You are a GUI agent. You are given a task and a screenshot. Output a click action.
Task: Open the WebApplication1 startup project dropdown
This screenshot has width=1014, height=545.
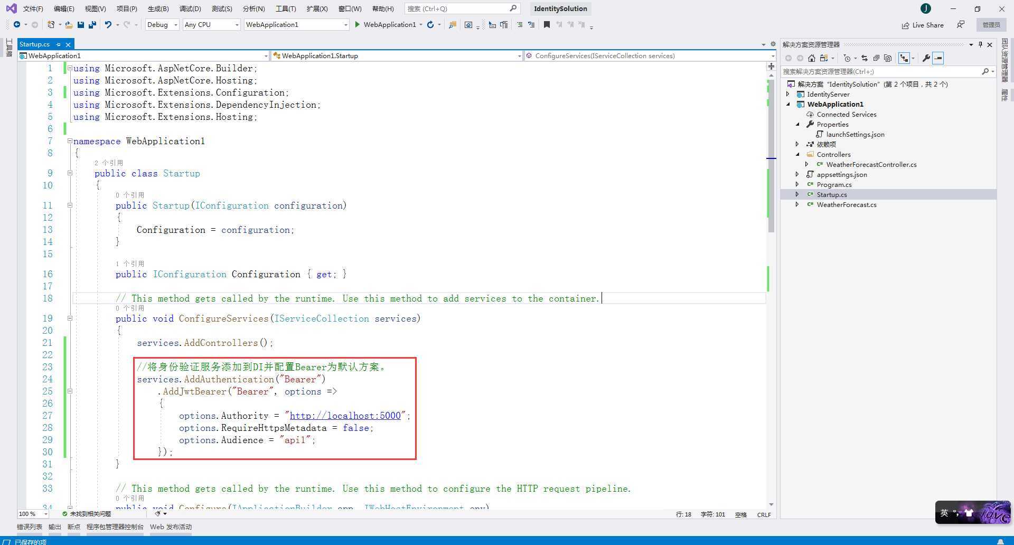tap(297, 25)
